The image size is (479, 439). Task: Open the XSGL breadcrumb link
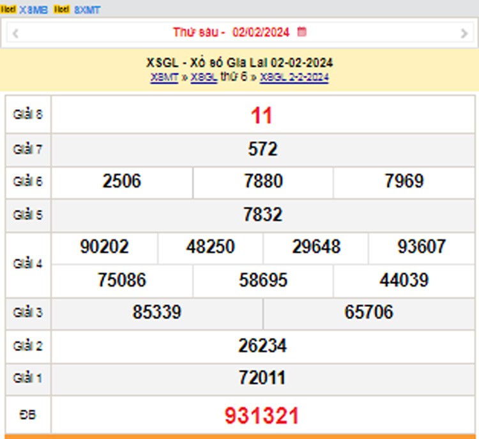click(204, 77)
